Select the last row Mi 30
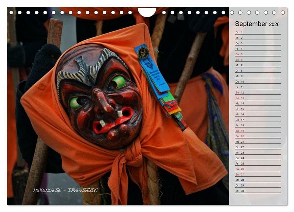The width and height of the screenshot is (294, 212). 258,191
